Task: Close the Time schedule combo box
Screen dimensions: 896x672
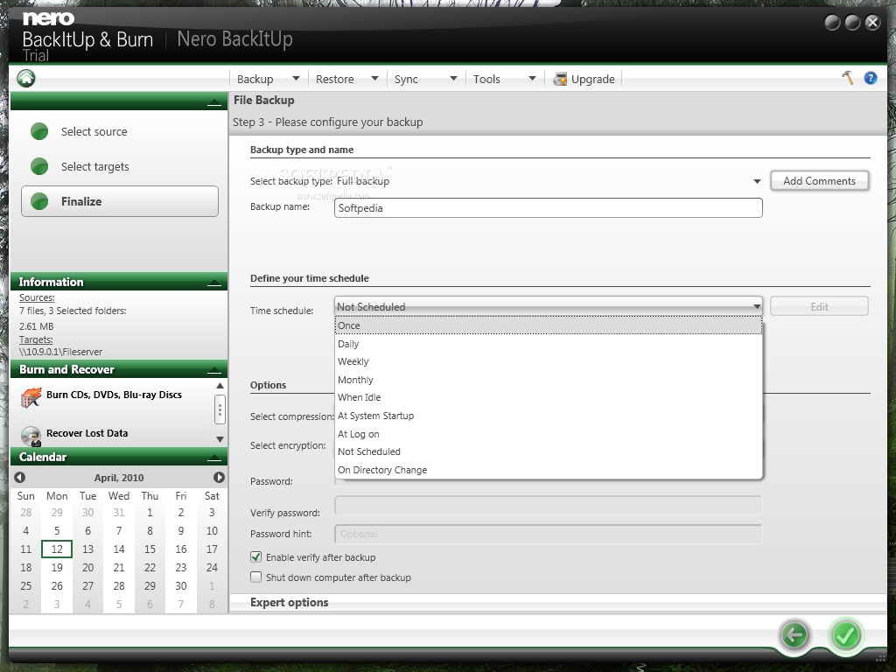Action: 549,306
